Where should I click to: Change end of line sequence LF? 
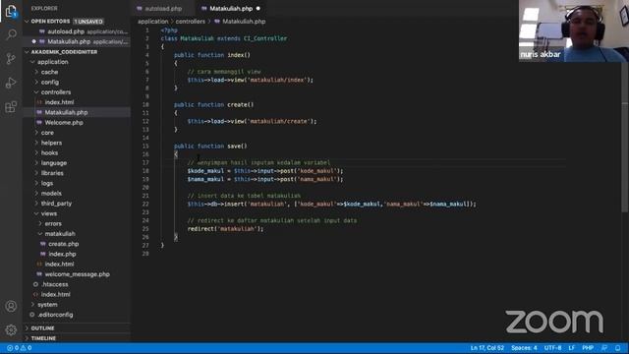pos(572,348)
